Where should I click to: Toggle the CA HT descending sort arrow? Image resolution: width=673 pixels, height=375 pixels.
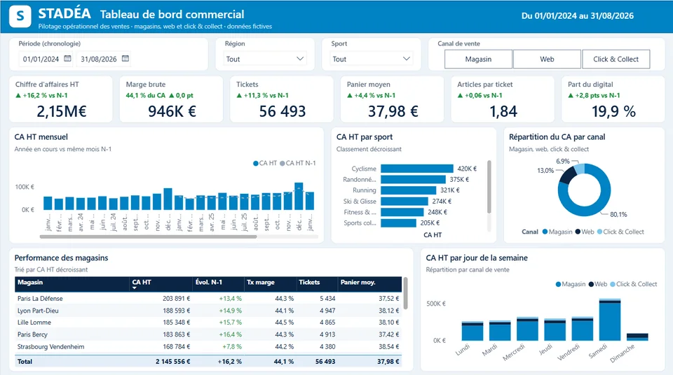(x=135, y=288)
